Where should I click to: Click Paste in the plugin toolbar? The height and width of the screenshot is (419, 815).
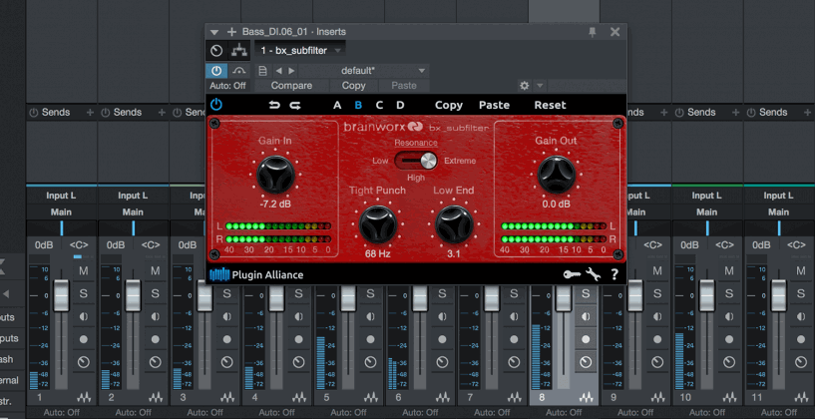click(x=494, y=106)
